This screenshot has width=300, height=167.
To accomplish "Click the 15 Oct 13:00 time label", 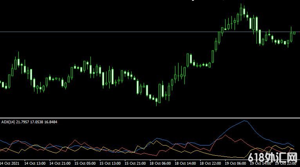I will tap(110, 163).
